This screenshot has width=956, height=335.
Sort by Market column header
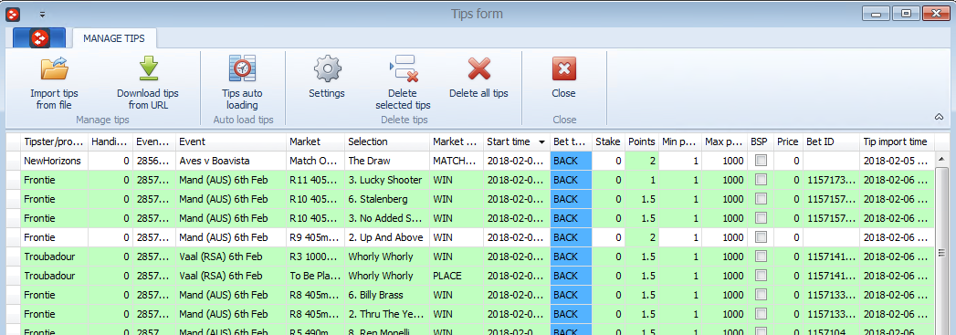tap(315, 141)
